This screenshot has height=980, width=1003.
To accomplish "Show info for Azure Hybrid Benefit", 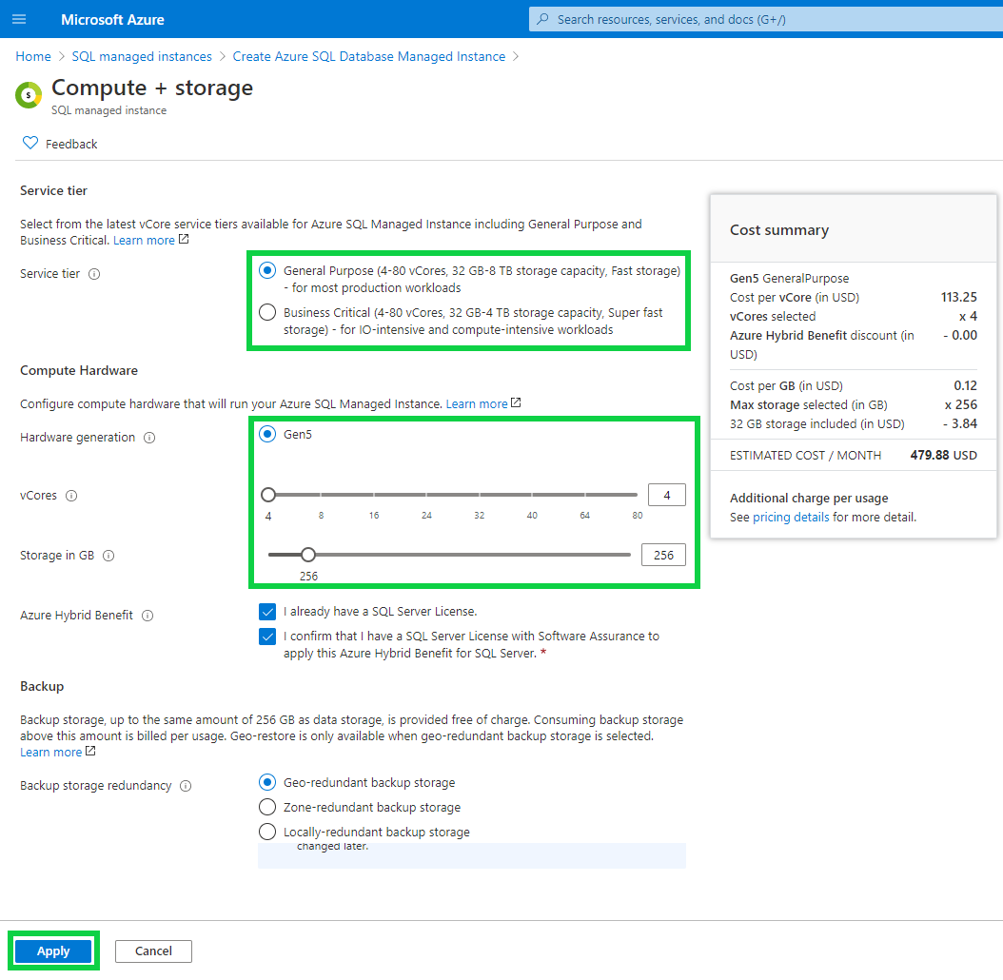I will [x=147, y=616].
